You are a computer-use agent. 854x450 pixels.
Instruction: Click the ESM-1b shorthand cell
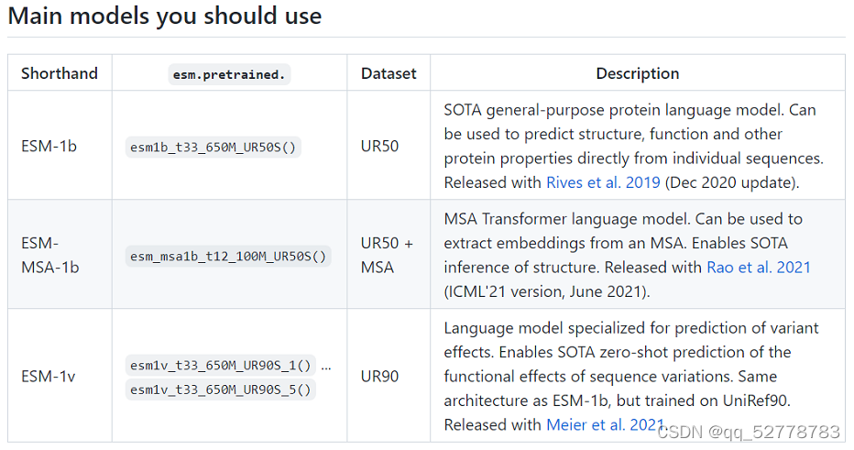tap(49, 146)
